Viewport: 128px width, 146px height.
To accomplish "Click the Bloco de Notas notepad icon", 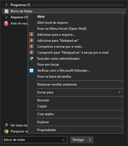I will point(6,11).
